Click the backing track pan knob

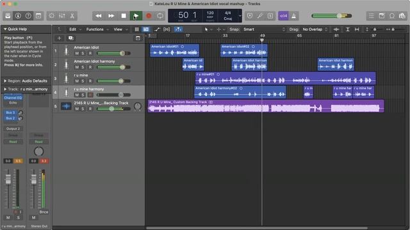(138, 106)
